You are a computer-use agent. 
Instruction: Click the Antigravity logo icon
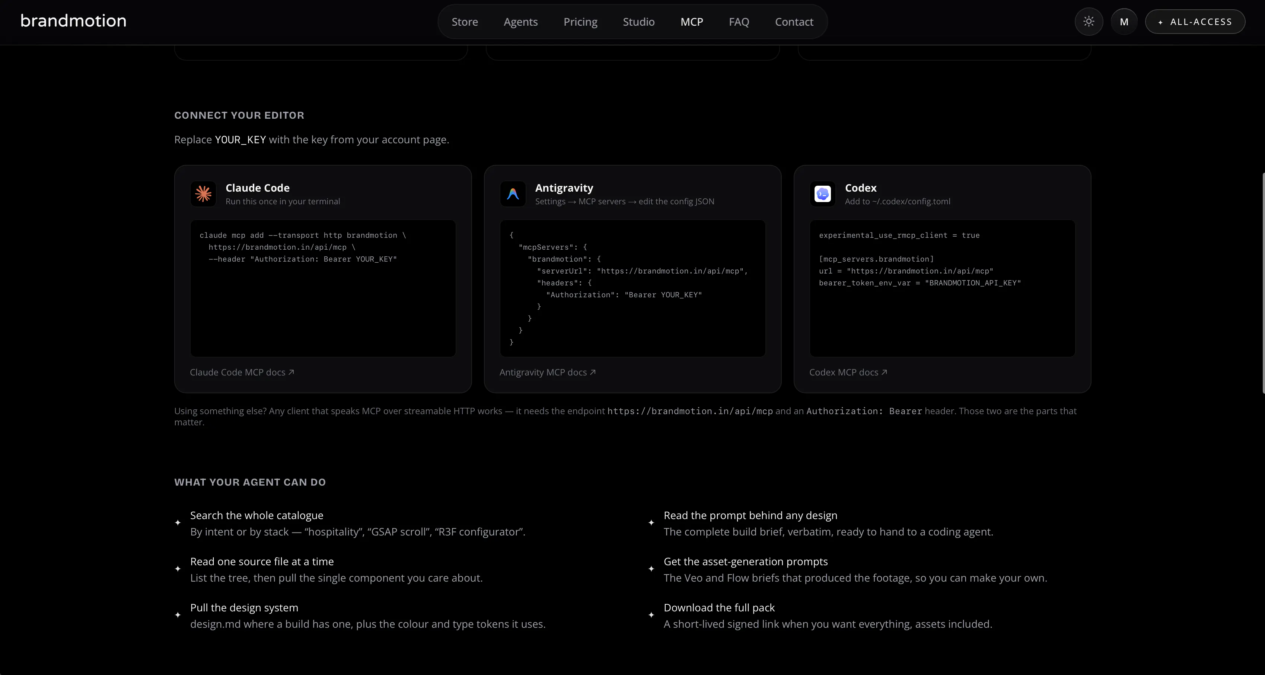tap(513, 194)
